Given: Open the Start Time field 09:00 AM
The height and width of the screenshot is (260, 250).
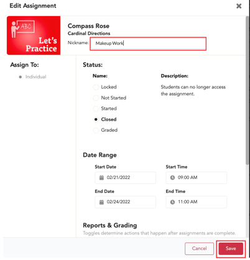Looking at the screenshot, I should click(196, 178).
